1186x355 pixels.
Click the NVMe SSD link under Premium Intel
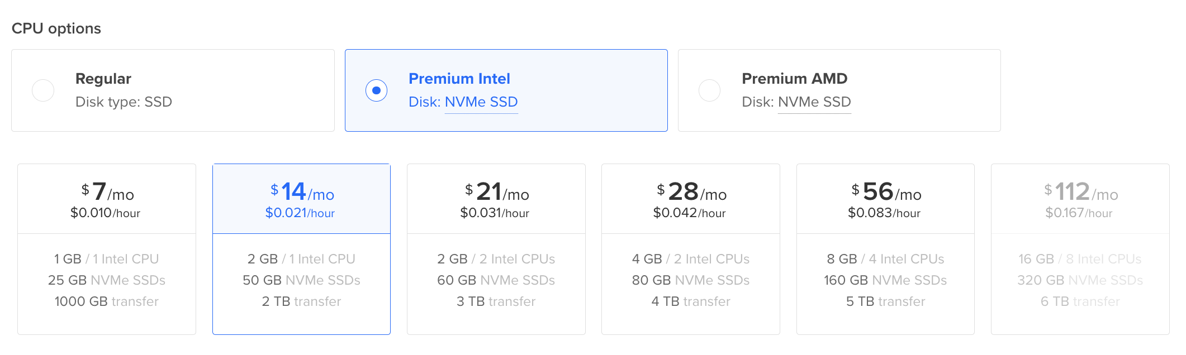(481, 102)
